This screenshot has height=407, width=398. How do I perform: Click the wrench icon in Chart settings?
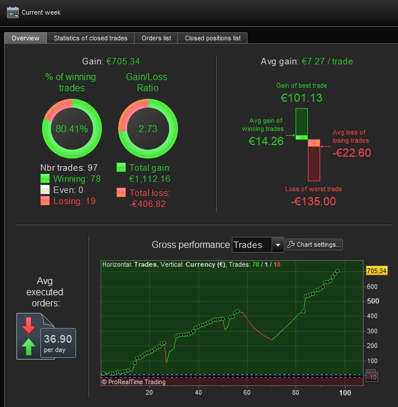291,244
